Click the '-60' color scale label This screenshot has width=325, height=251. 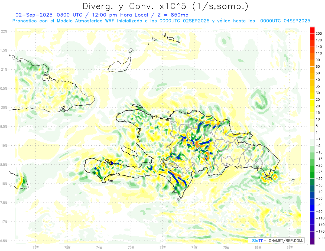click(x=319, y=205)
